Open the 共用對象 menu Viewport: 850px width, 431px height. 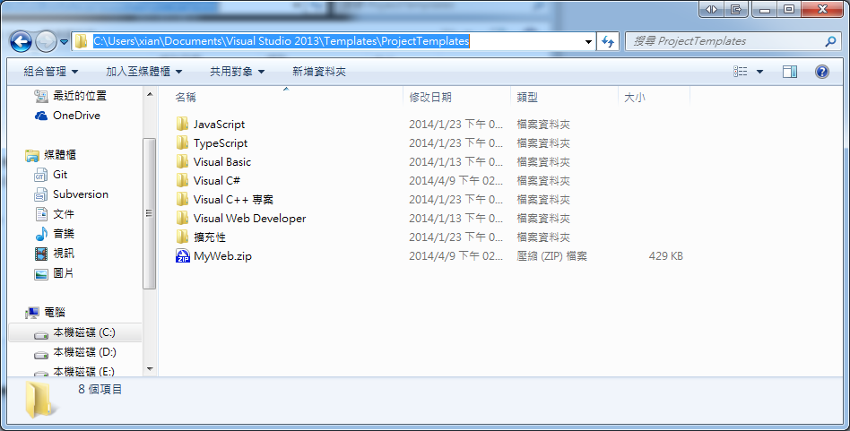point(237,72)
